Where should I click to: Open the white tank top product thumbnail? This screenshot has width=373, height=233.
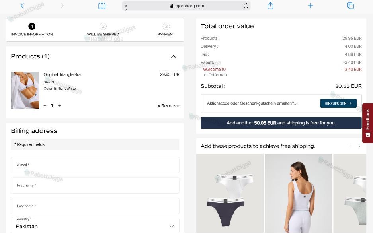pyautogui.click(x=298, y=193)
